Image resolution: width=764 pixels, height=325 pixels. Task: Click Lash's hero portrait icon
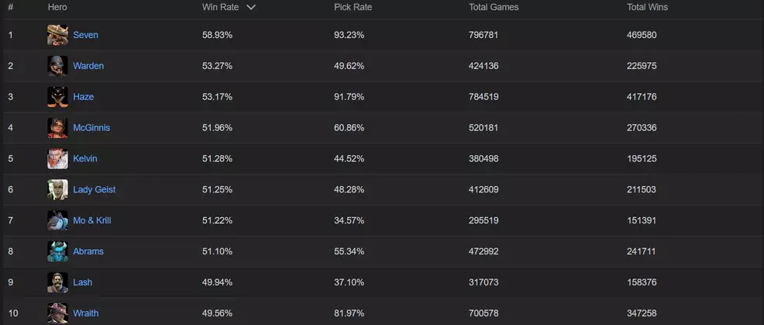[x=57, y=282]
